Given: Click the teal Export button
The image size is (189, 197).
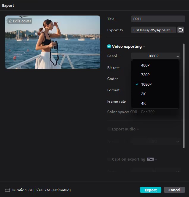Looking at the screenshot, I should tap(151, 190).
